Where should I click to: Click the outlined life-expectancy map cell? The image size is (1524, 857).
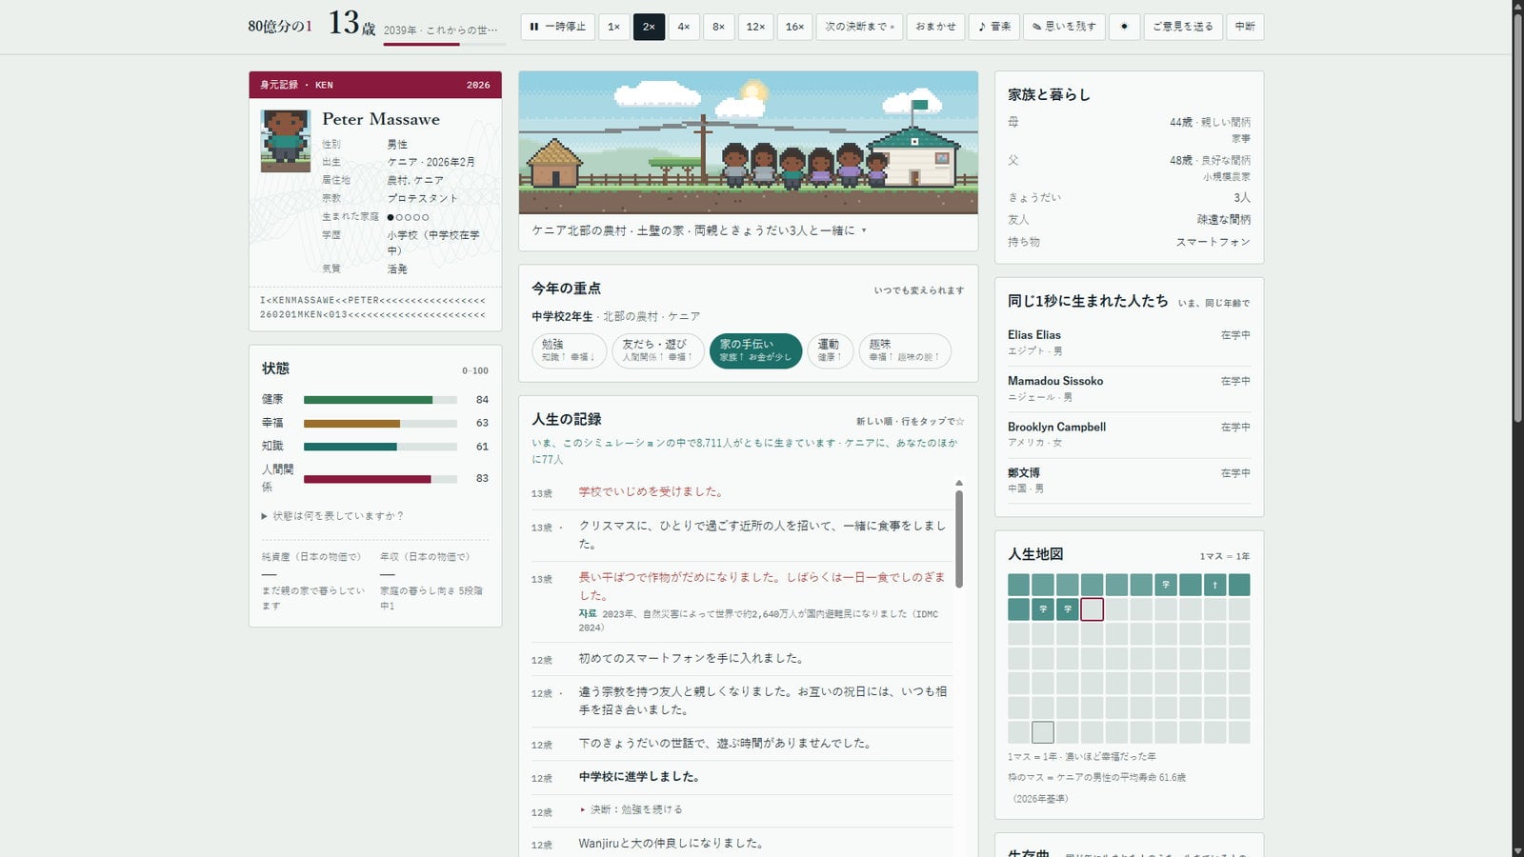coord(1043,732)
